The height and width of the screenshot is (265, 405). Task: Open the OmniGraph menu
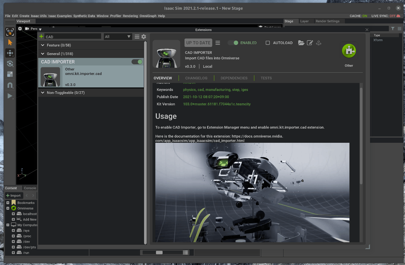(148, 16)
